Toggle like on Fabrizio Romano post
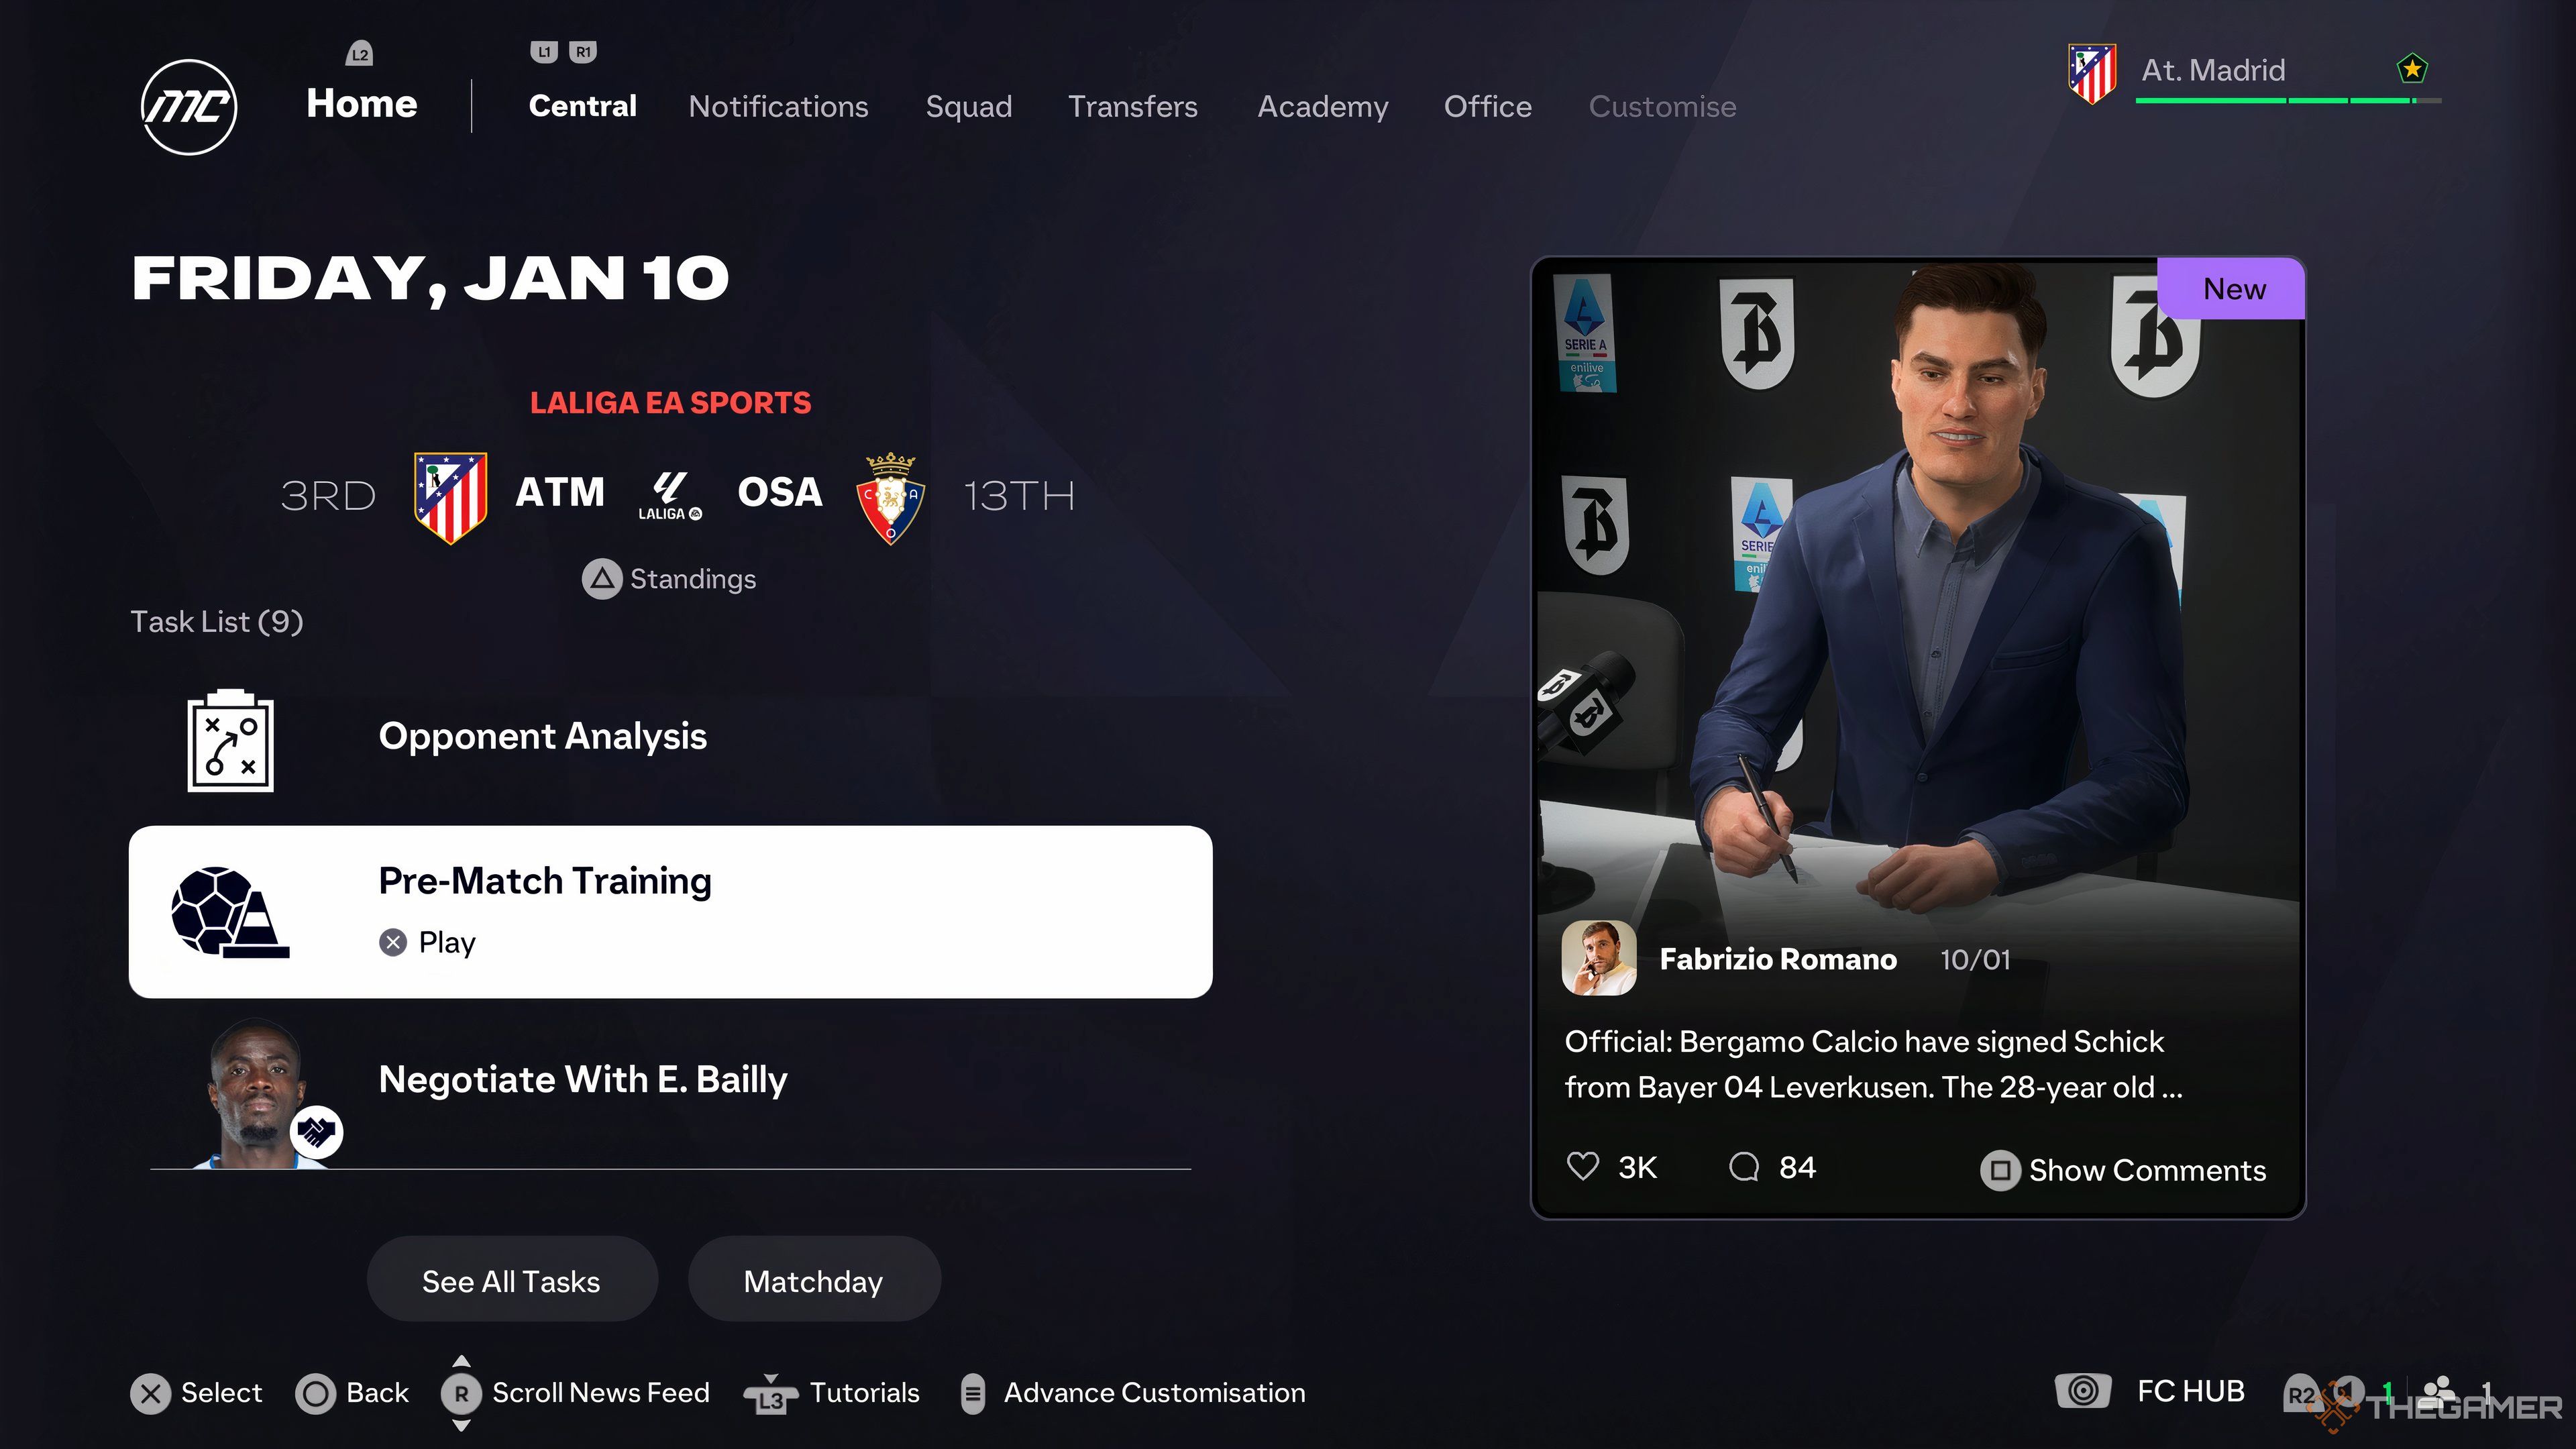 click(1580, 1168)
